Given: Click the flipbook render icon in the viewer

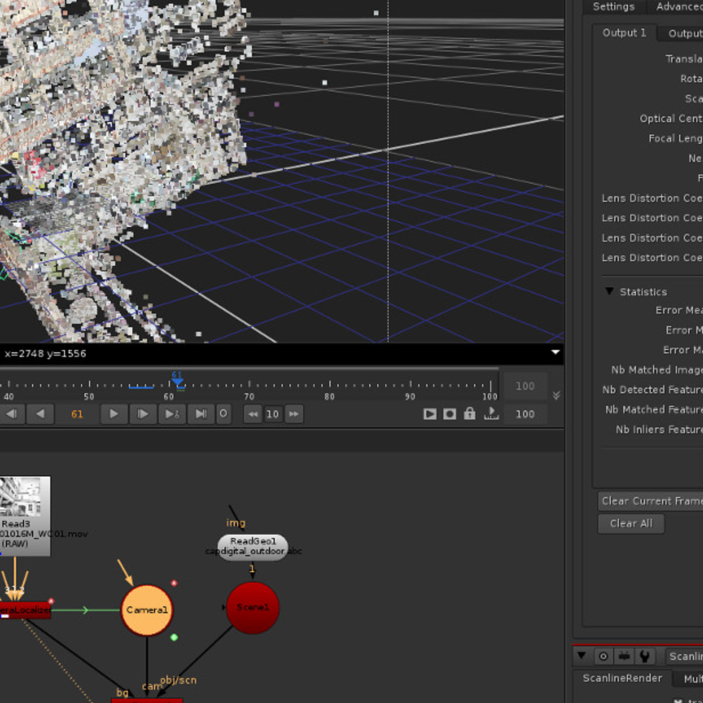Looking at the screenshot, I should click(x=430, y=414).
